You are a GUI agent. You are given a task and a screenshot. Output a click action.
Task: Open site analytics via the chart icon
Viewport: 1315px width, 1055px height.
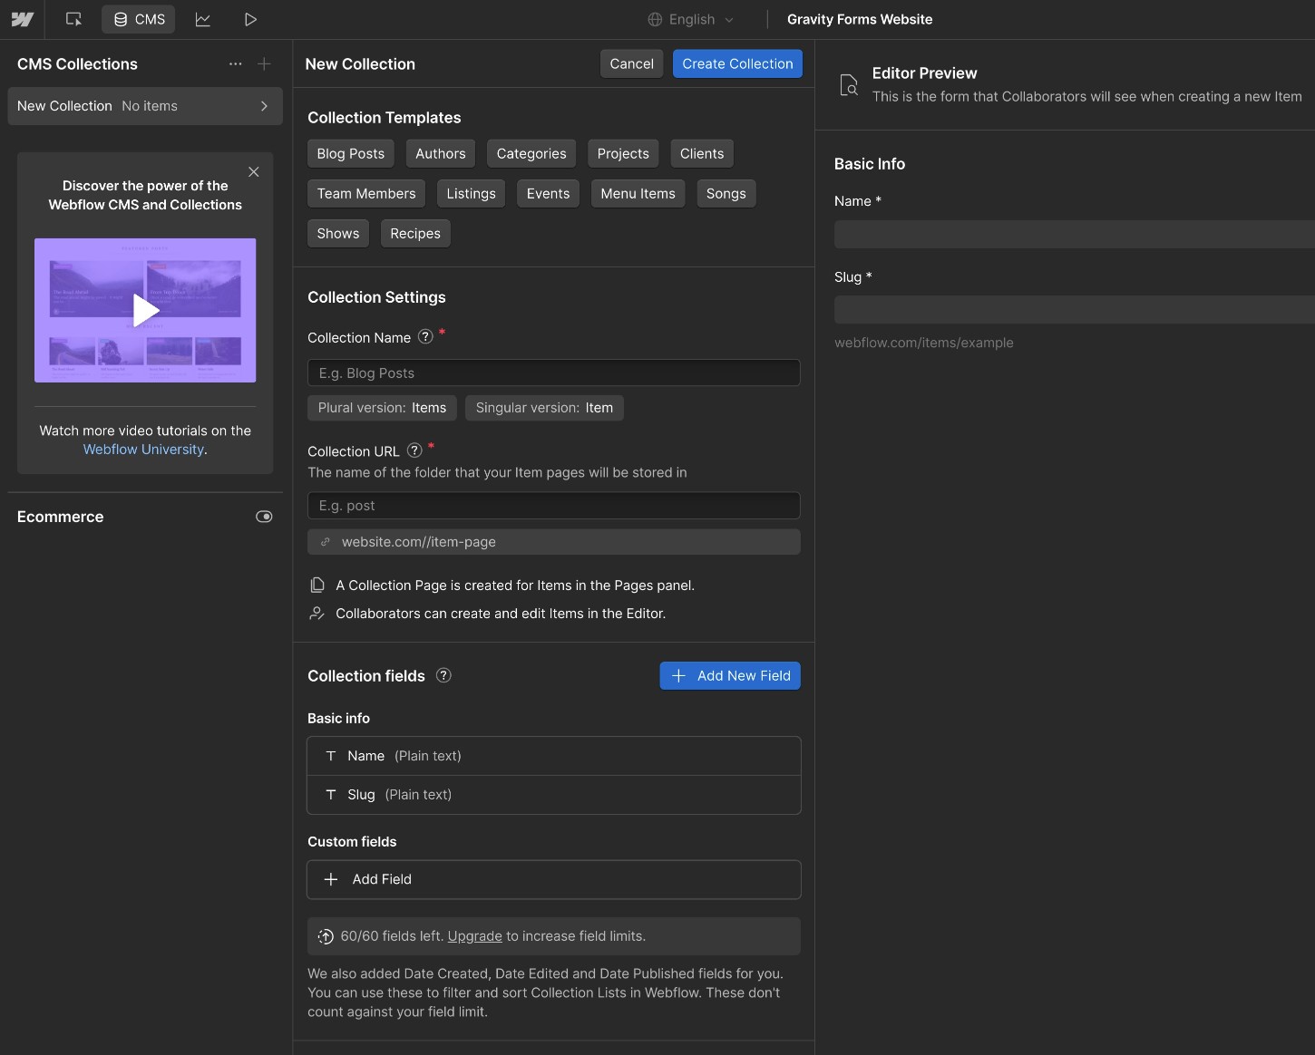(202, 19)
